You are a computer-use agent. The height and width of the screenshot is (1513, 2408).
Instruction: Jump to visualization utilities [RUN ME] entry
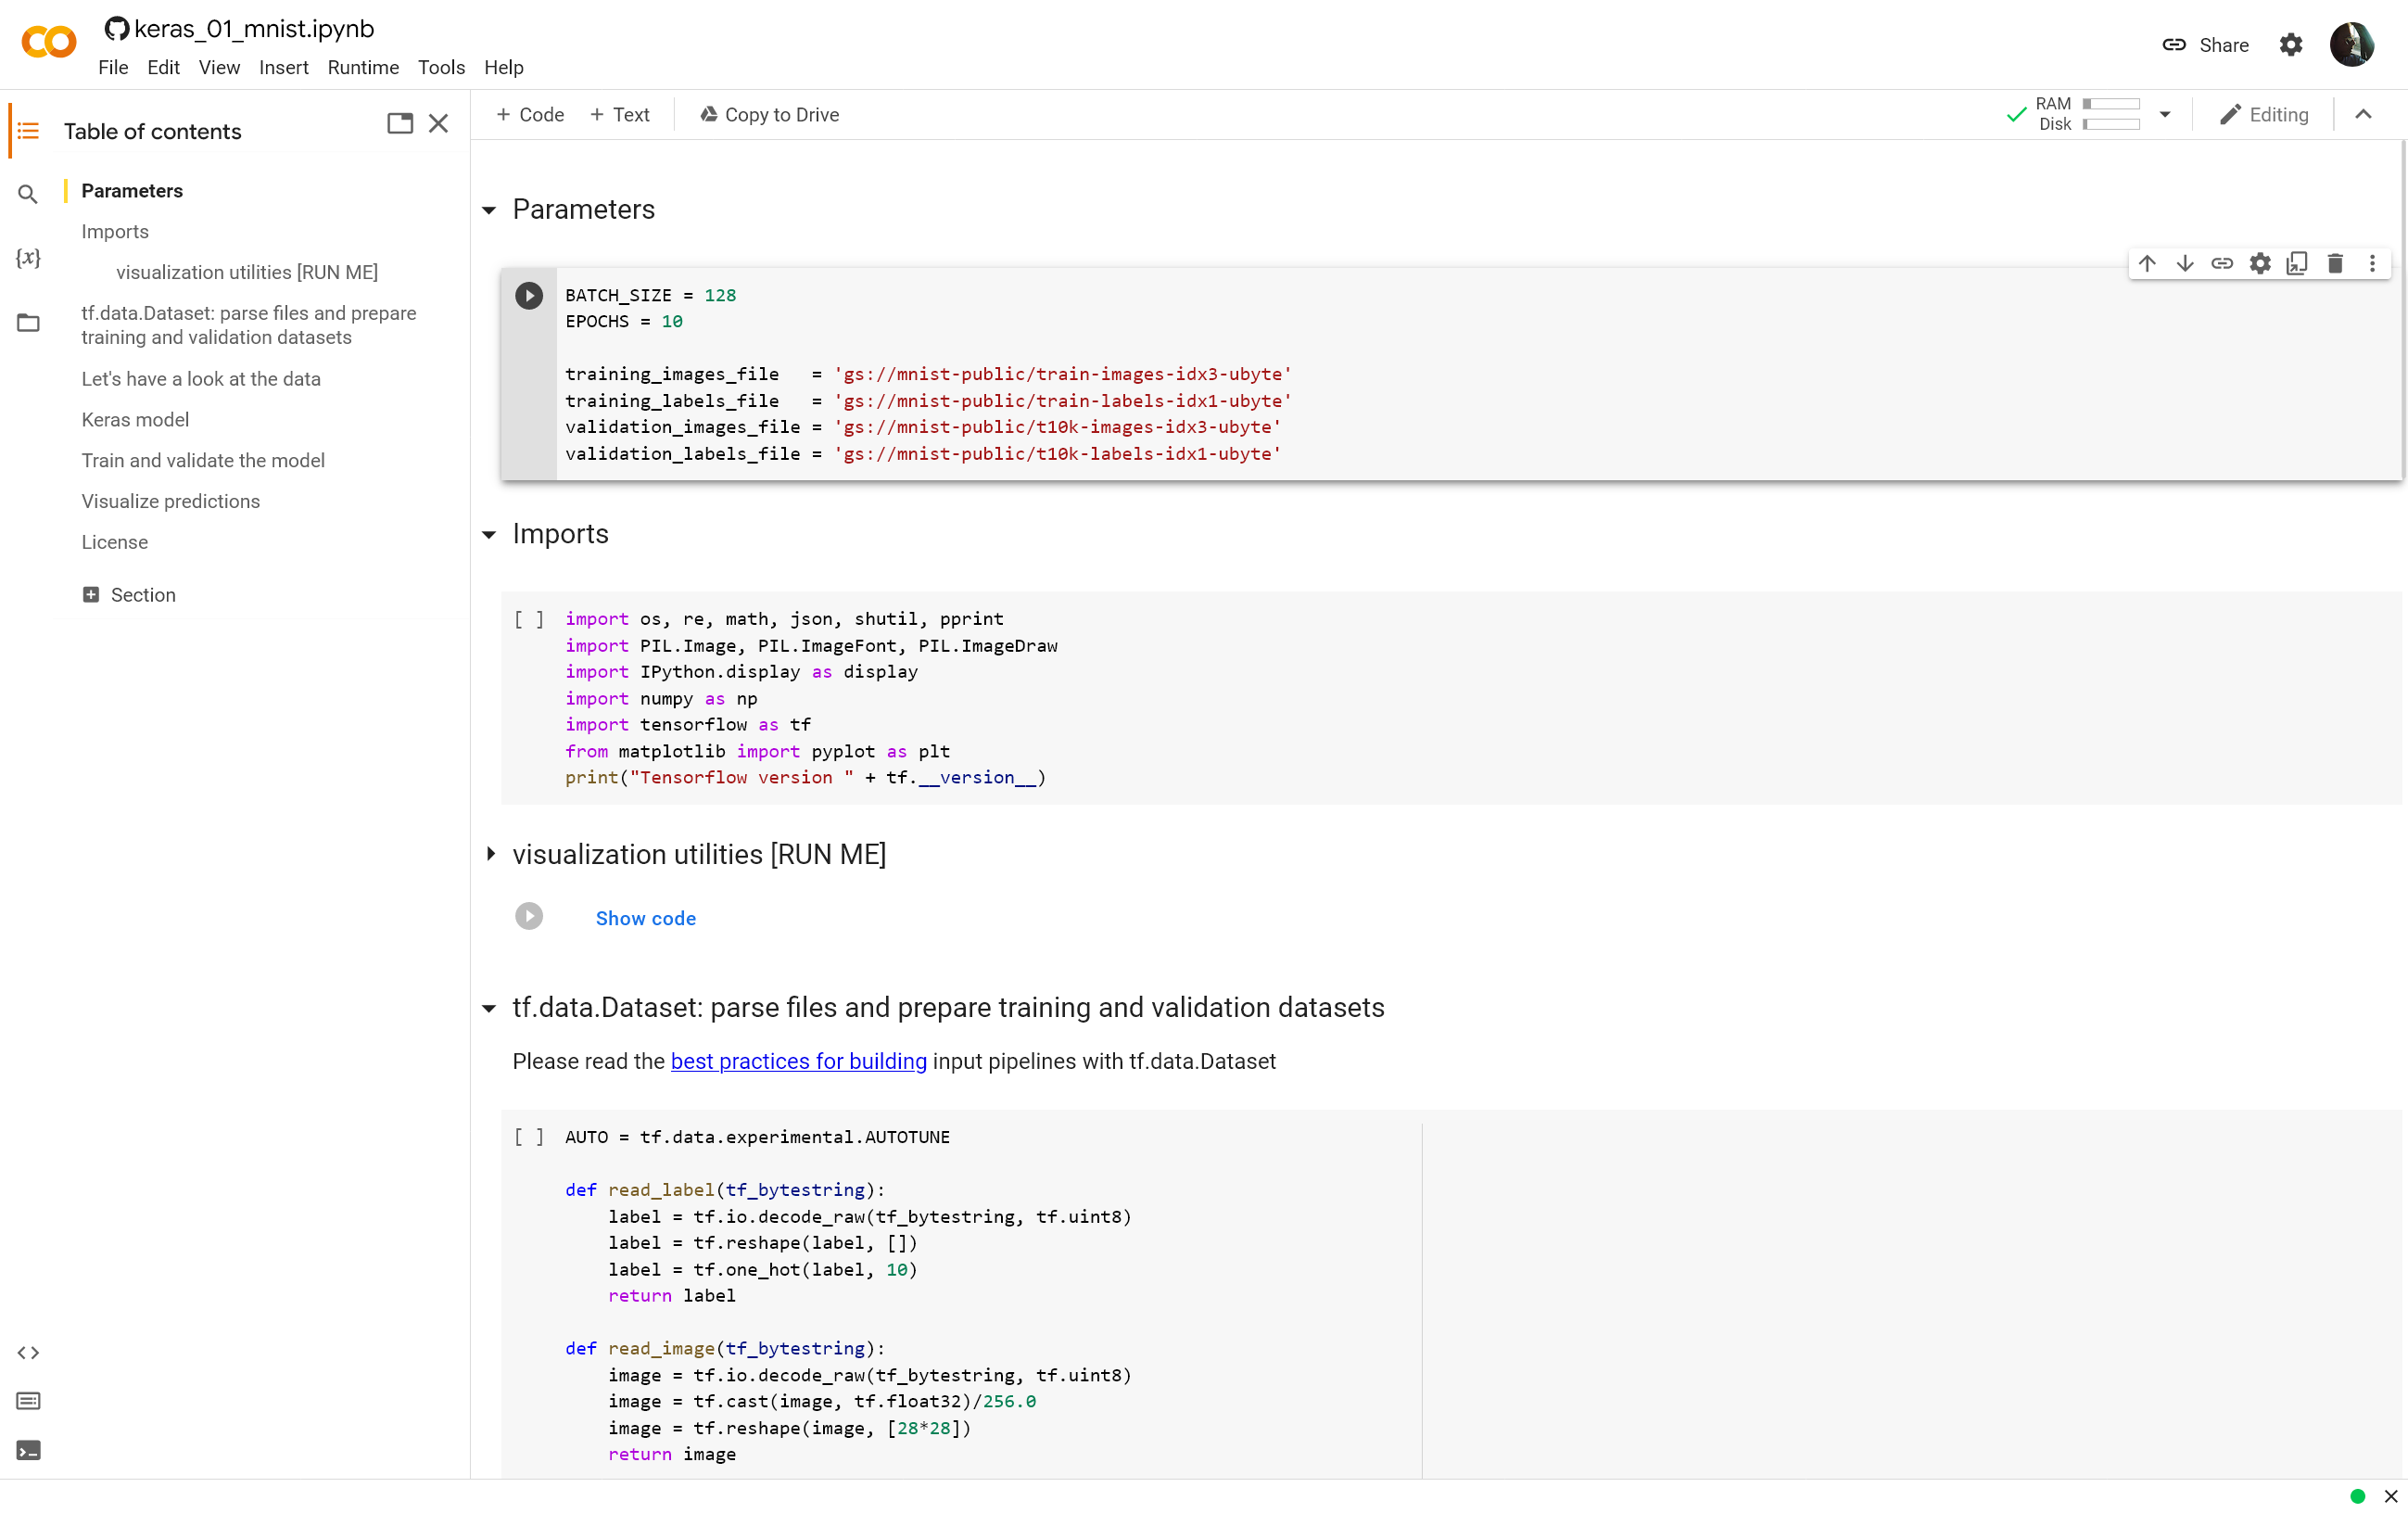coord(247,273)
